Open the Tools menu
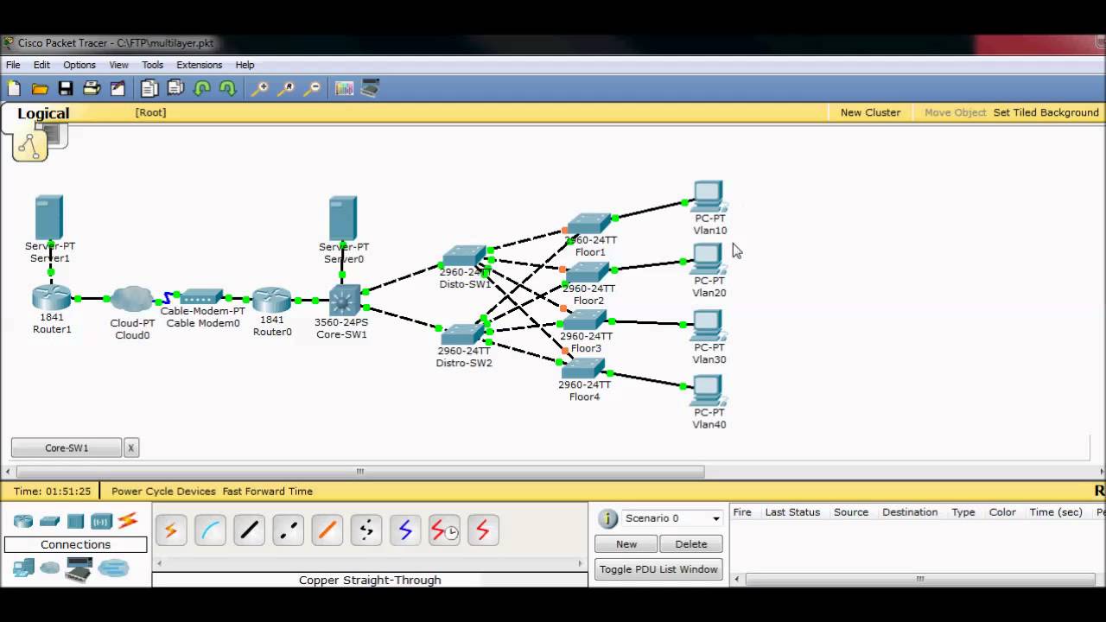Image resolution: width=1106 pixels, height=622 pixels. [152, 65]
